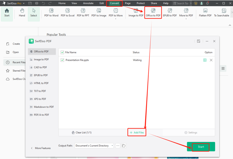Click the Search Tools field
Screen dimensions: 233x159
click(181, 3)
